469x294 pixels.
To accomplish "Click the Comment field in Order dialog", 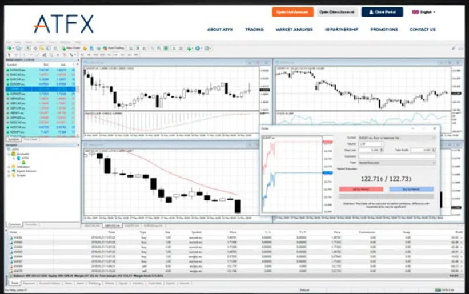I will [x=397, y=156].
